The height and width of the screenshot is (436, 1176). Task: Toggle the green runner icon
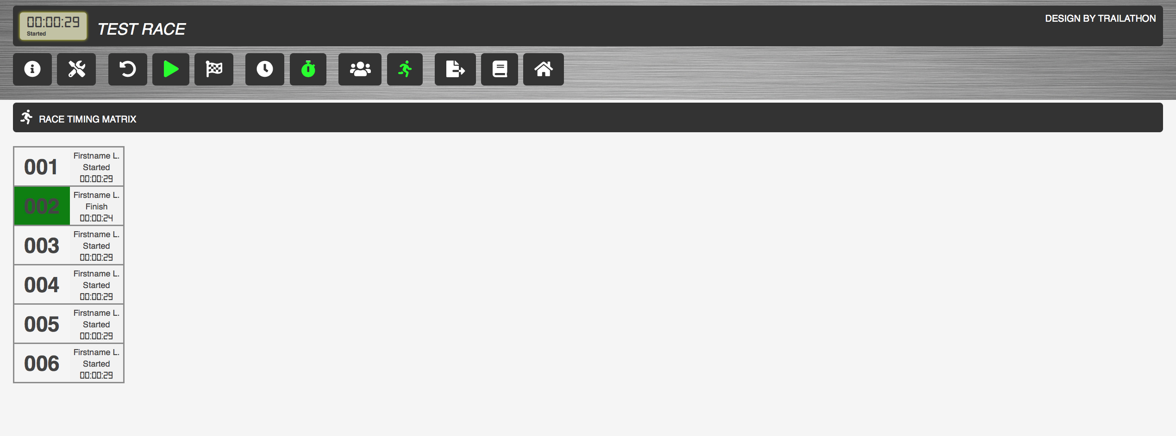pyautogui.click(x=405, y=69)
